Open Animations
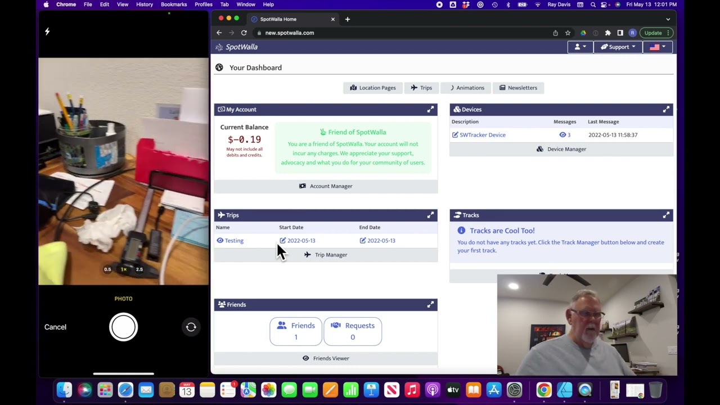Image resolution: width=720 pixels, height=405 pixels. [x=467, y=88]
